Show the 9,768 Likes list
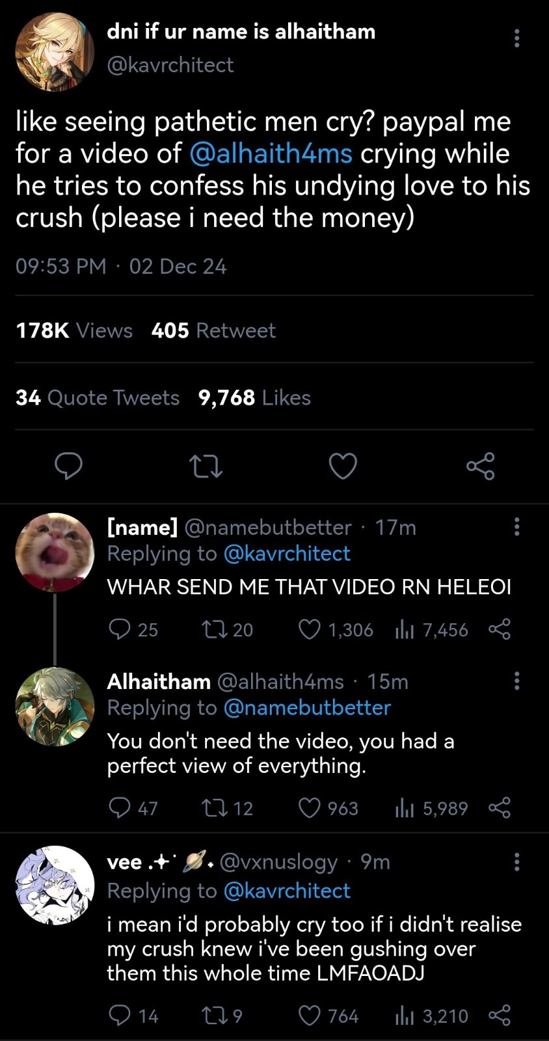Viewport: 549px width, 1041px height. point(254,398)
